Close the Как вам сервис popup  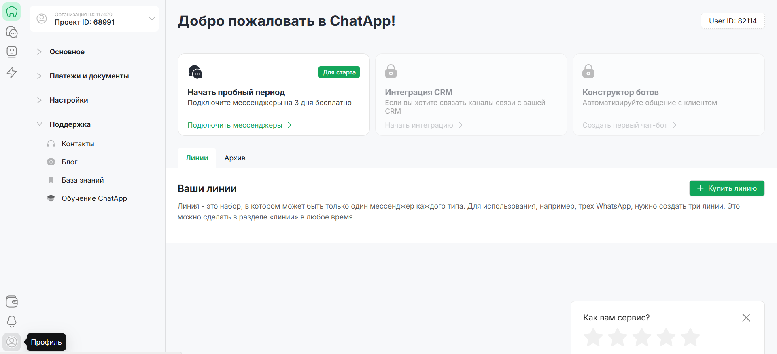[746, 318]
